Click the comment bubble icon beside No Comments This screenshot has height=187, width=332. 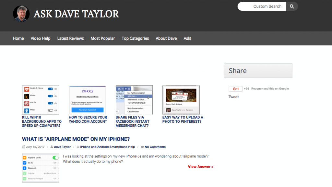point(142,147)
